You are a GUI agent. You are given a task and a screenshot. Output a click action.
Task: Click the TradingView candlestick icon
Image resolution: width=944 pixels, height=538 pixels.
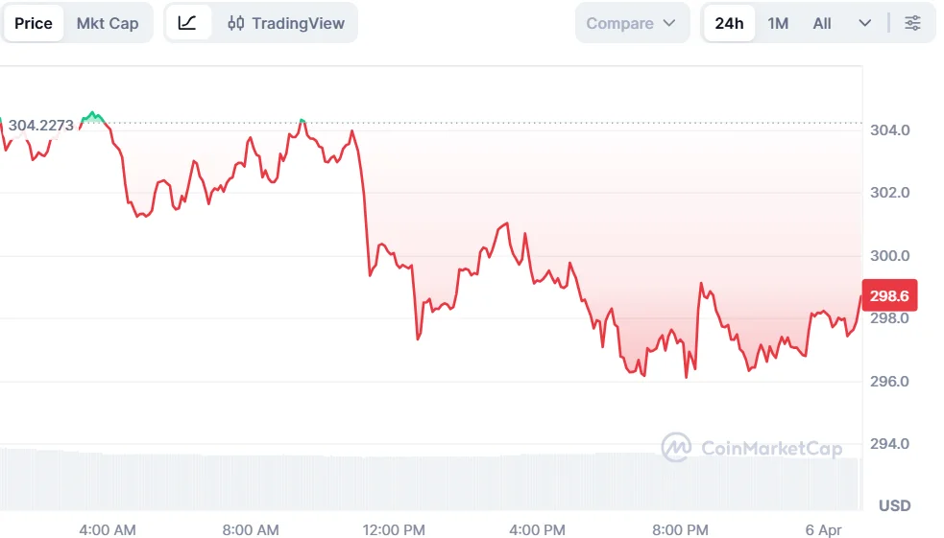pyautogui.click(x=236, y=23)
